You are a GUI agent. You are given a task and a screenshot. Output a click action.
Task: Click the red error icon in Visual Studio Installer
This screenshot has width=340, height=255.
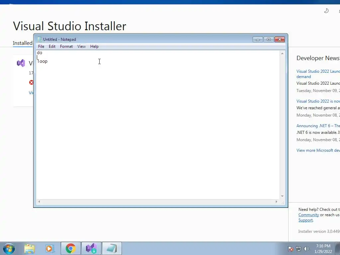(x=32, y=82)
